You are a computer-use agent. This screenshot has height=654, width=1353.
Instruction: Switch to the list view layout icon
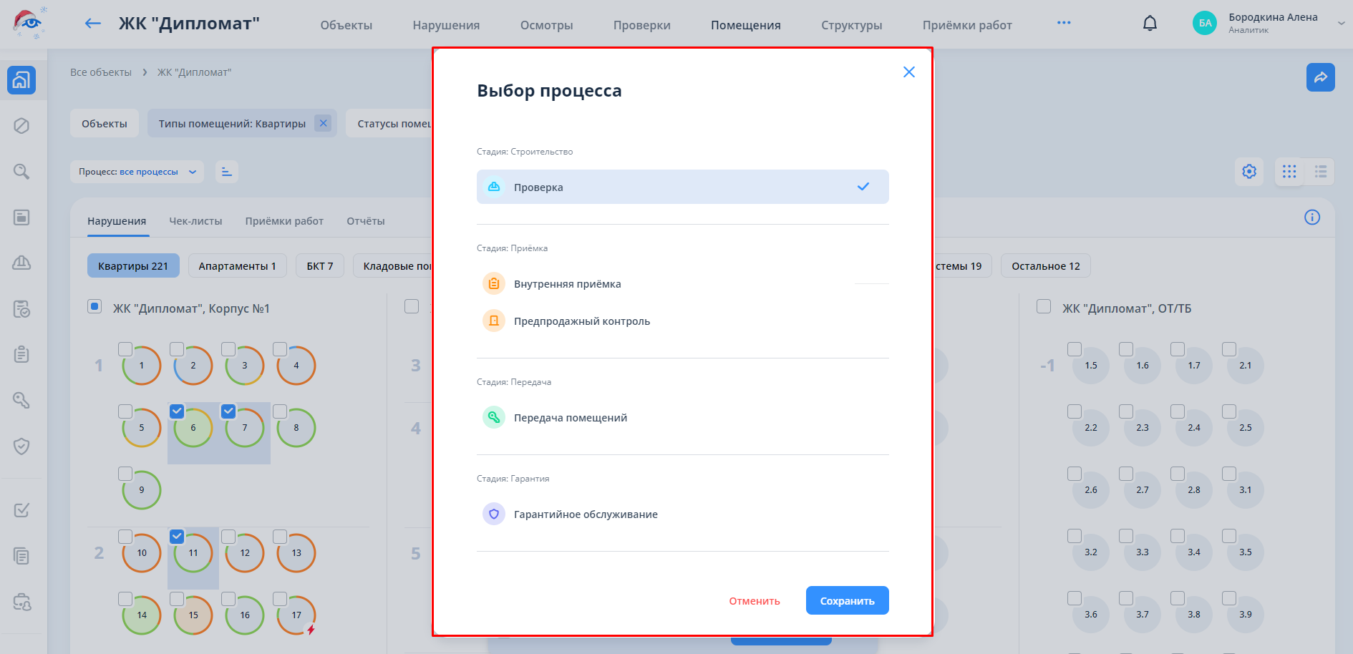pos(1321,172)
